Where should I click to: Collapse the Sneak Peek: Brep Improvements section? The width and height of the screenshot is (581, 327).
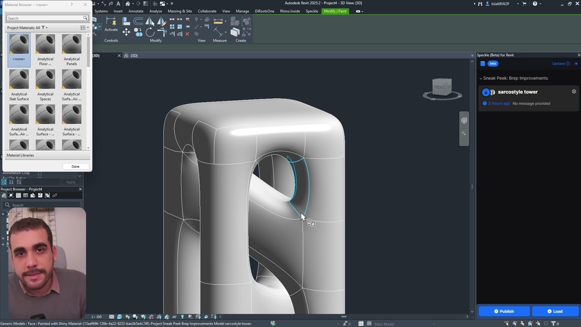481,78
